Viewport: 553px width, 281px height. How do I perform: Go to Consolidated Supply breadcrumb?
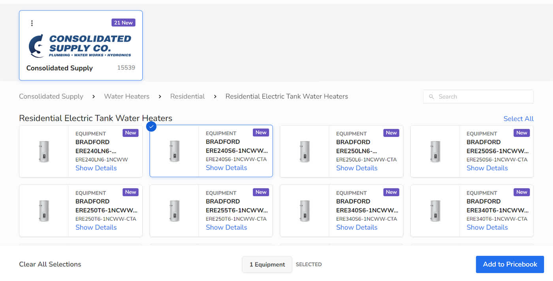51,97
